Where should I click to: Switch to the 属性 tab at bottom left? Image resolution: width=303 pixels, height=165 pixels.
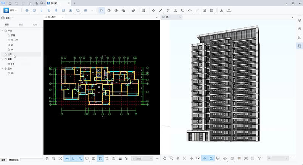(x=3, y=160)
